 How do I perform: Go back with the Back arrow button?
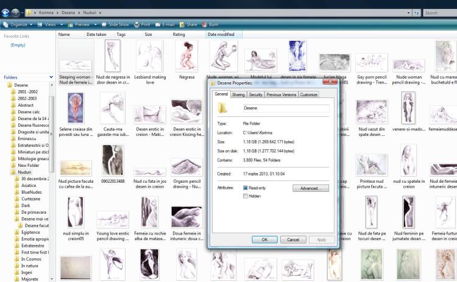click(x=5, y=13)
